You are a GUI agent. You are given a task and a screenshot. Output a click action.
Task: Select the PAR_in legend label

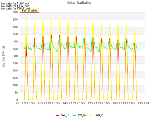point(99,115)
